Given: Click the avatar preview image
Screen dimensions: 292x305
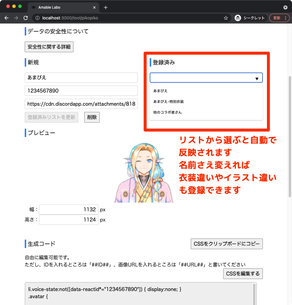Looking at the screenshot, I should click(x=144, y=173).
